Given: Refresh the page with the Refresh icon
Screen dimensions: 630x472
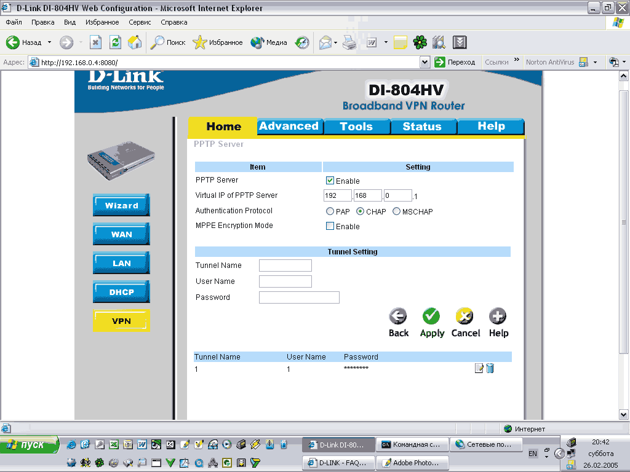Looking at the screenshot, I should tap(115, 42).
